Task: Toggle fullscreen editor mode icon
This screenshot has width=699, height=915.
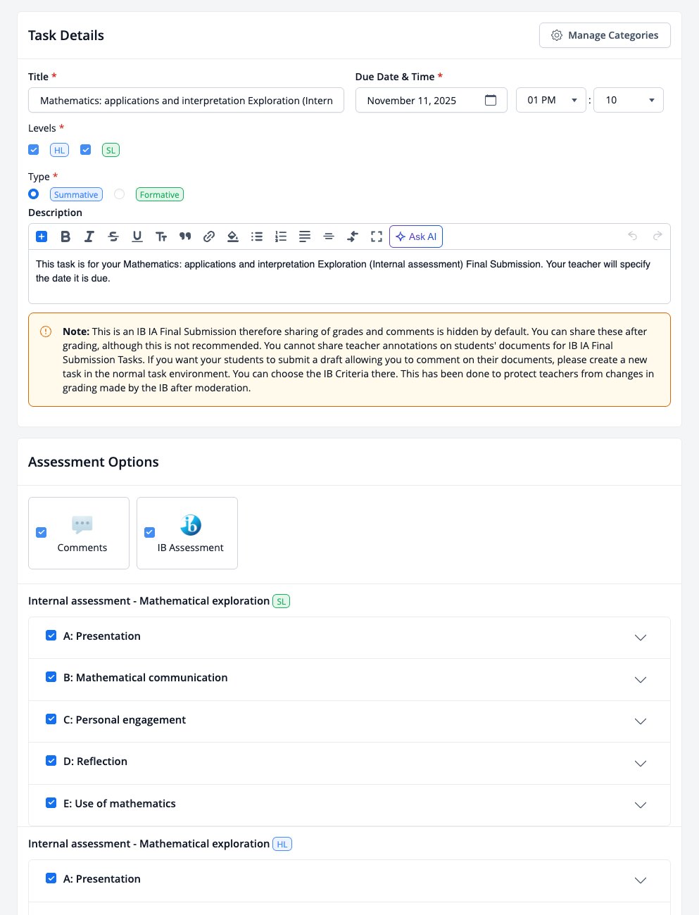Action: tap(377, 236)
